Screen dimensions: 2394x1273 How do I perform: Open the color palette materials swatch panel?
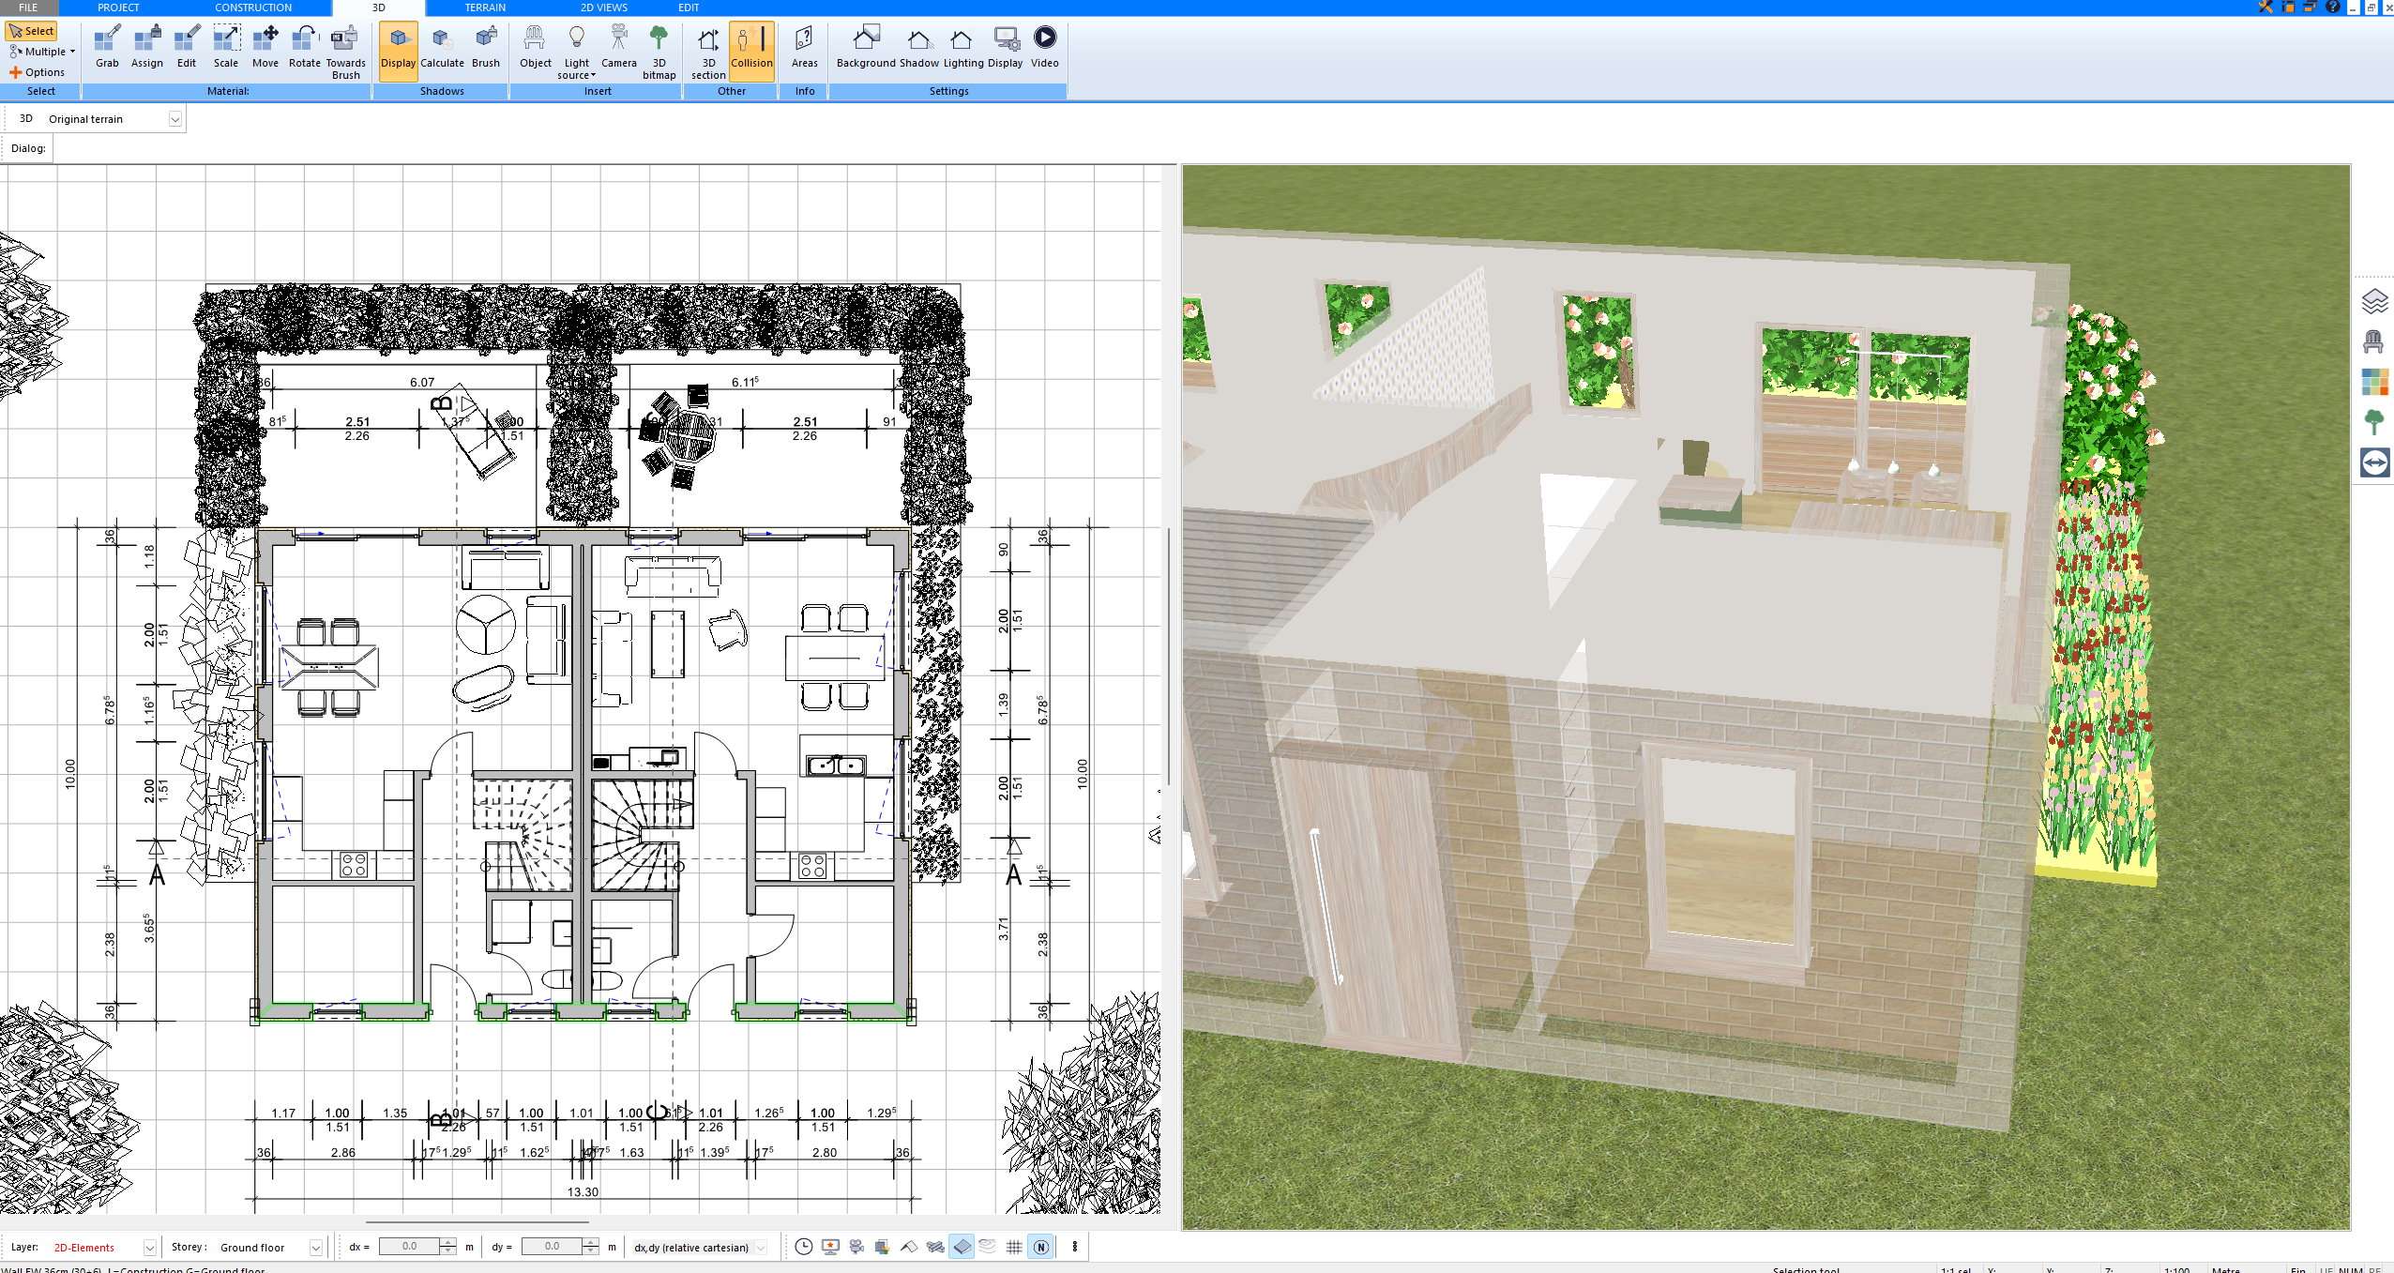[2374, 382]
